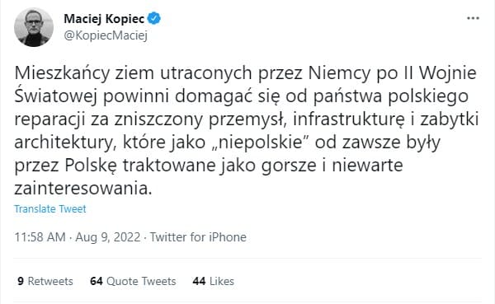Click the phrase II Wojnie in tweet
Viewport: 495px width, 304px height.
[x=440, y=73]
